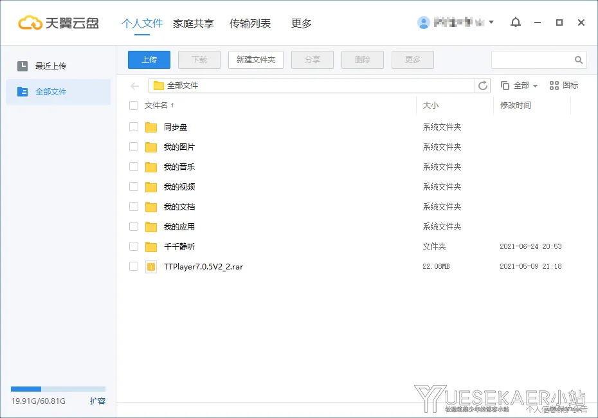Click the 新建文件夹 button

point(255,60)
